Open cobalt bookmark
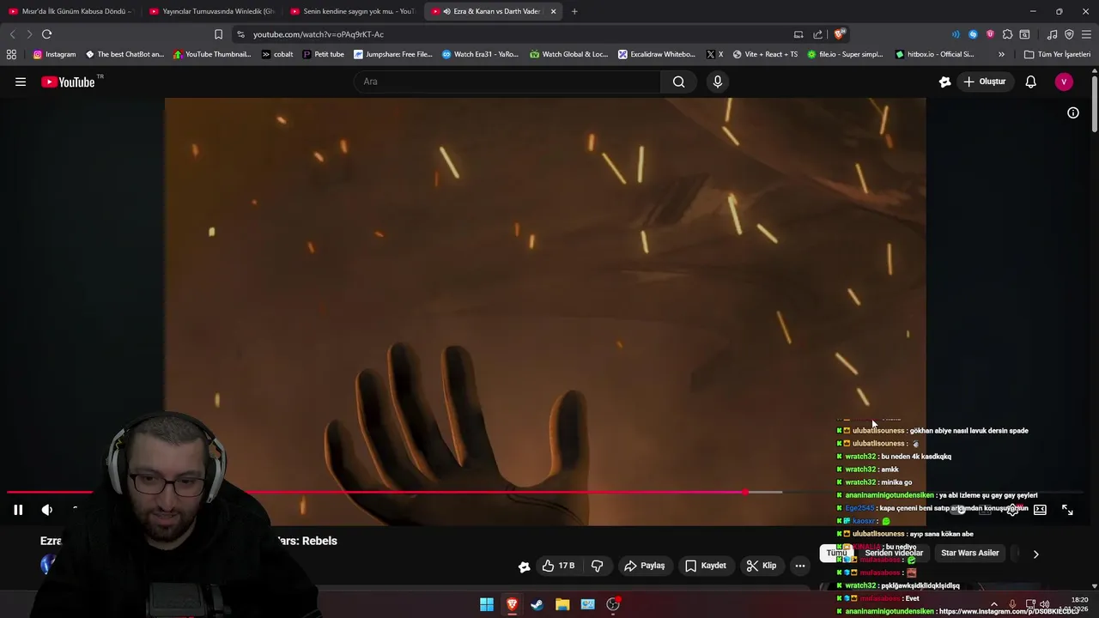Screen dimensions: 1099x618 277,54
